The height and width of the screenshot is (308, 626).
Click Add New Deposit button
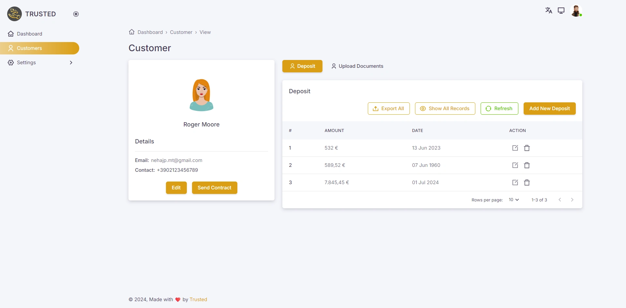pyautogui.click(x=550, y=109)
